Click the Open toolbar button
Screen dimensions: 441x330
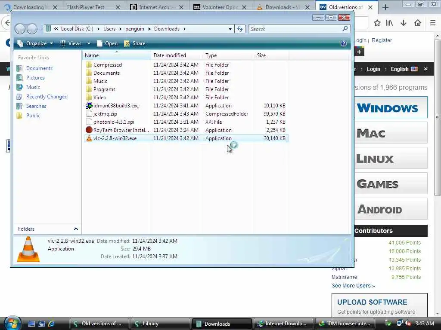tap(107, 43)
